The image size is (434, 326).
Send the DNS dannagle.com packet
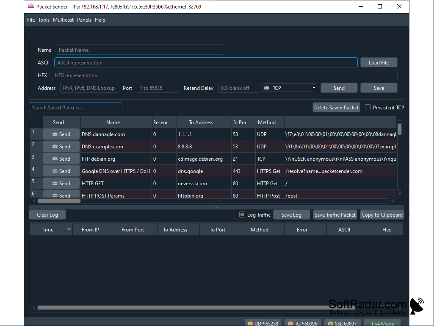[x=61, y=134]
